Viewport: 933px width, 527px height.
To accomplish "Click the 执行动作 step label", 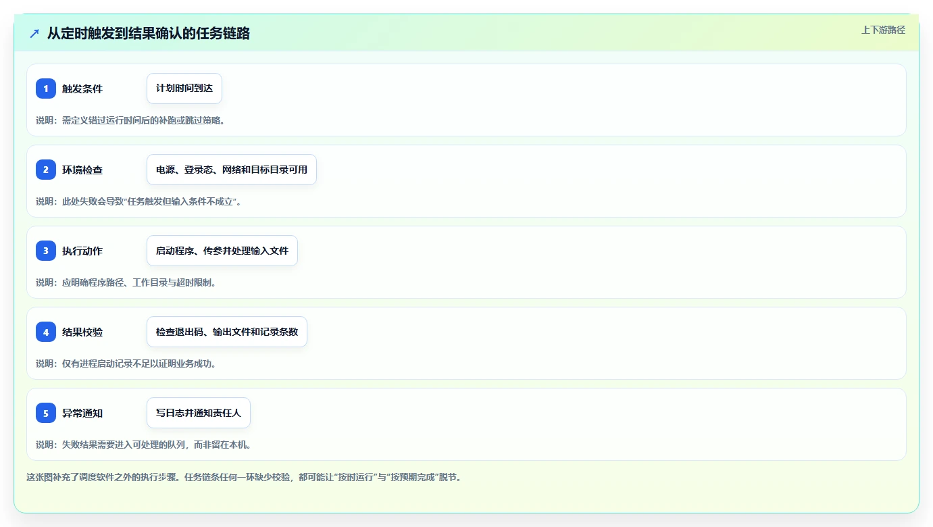I will (82, 251).
